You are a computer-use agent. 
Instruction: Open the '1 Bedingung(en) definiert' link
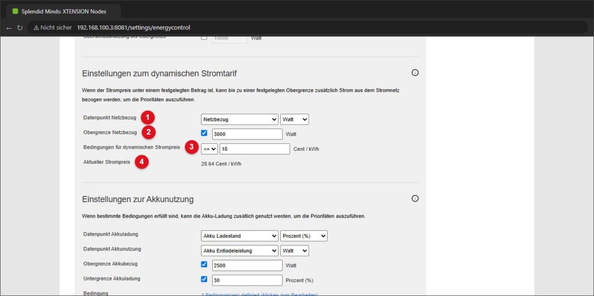tap(260, 294)
